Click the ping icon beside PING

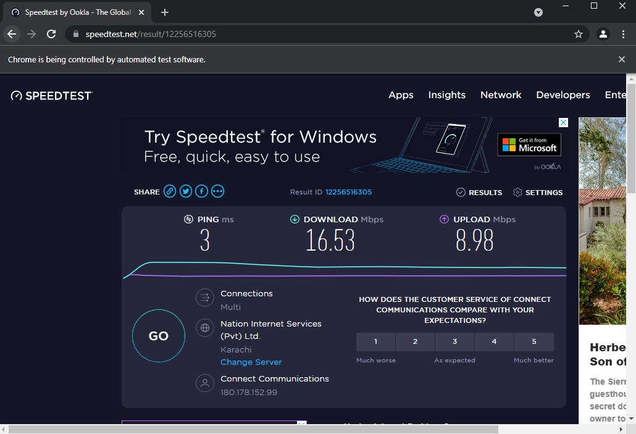[188, 219]
